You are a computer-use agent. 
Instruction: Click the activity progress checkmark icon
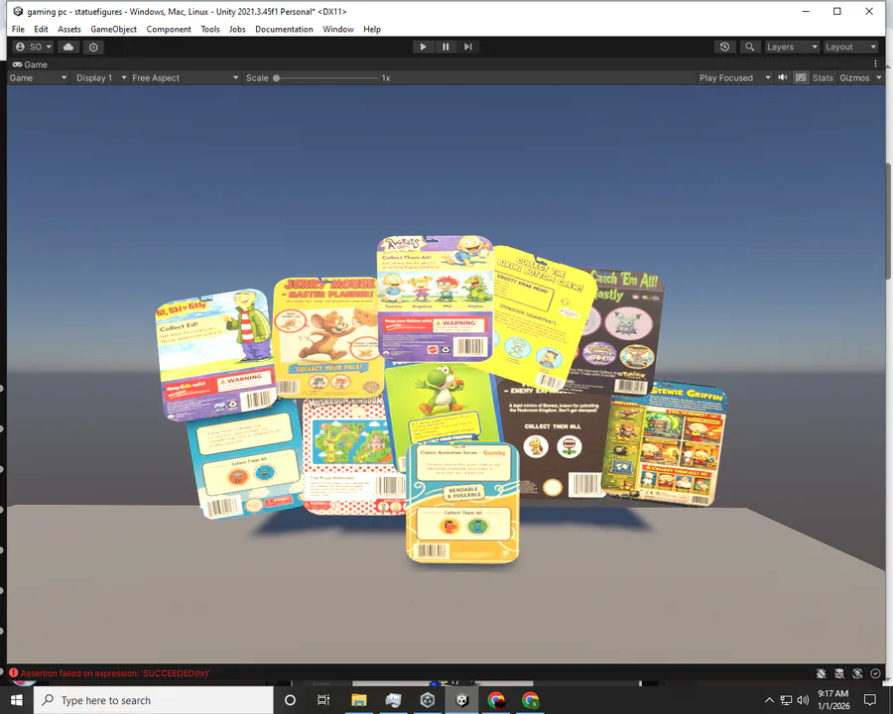coord(875,673)
